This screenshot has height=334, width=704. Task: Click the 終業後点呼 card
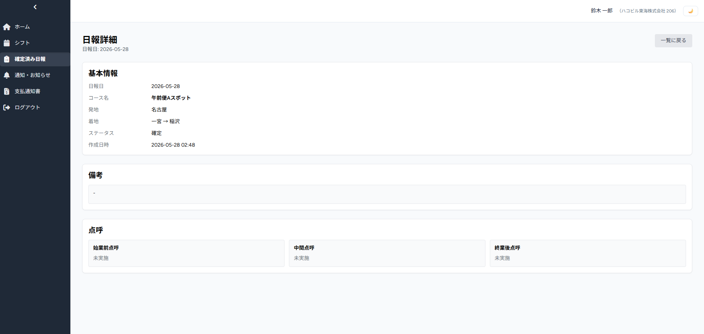point(588,253)
